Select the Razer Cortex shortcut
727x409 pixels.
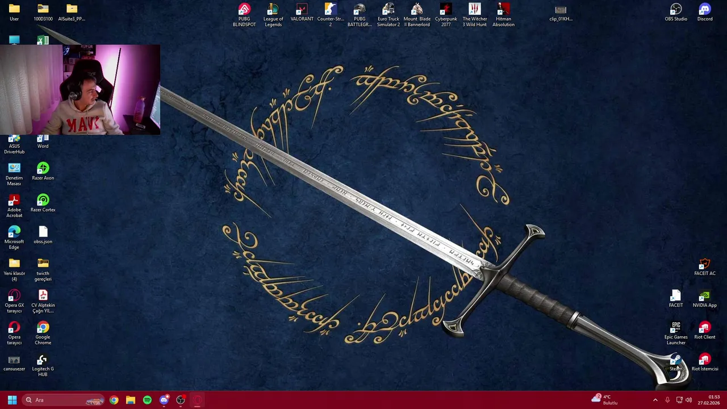click(x=43, y=203)
